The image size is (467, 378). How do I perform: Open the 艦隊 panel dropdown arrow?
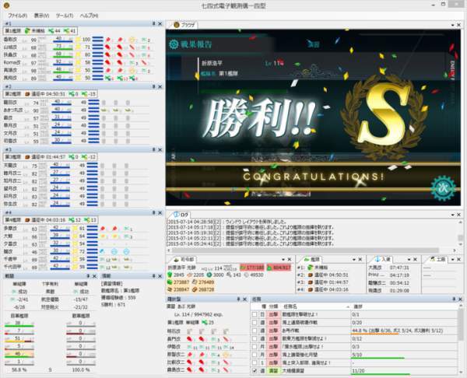point(354,260)
